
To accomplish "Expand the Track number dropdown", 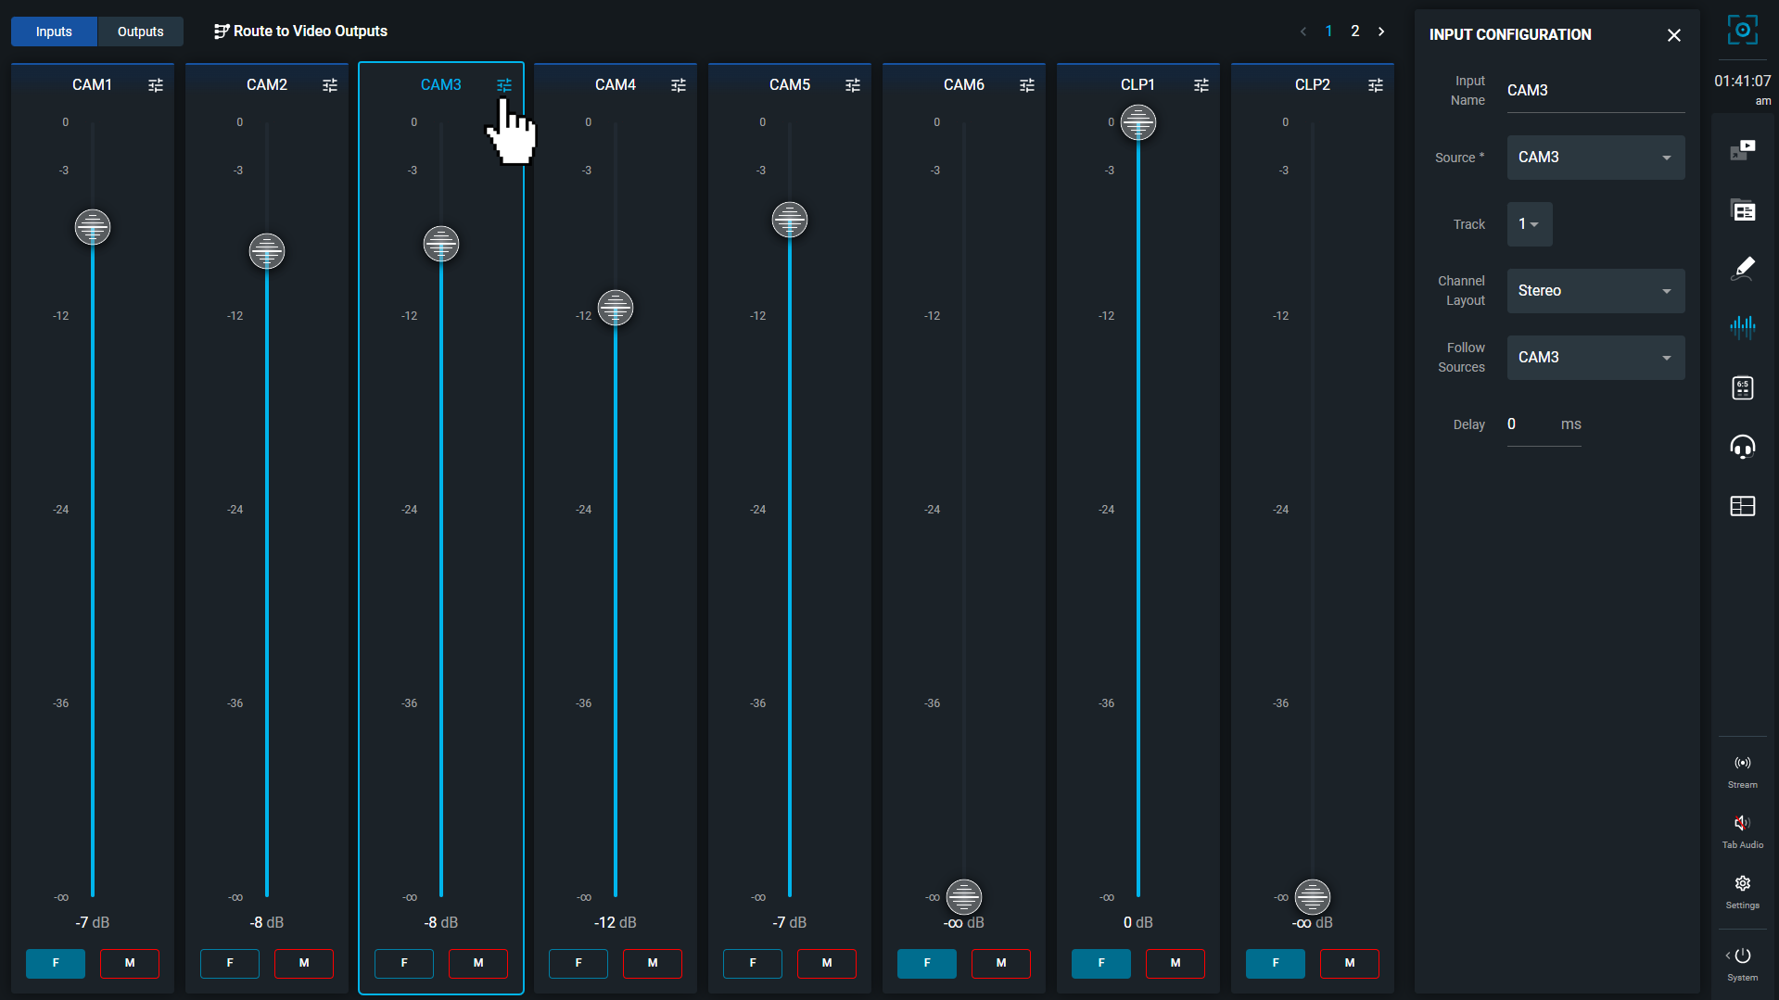I will pos(1529,224).
